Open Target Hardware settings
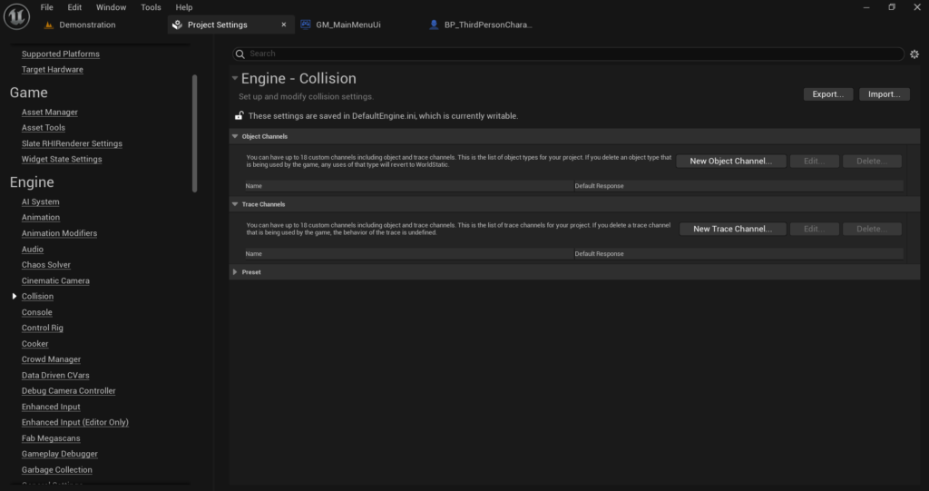Viewport: 929px width, 491px height. pos(52,69)
